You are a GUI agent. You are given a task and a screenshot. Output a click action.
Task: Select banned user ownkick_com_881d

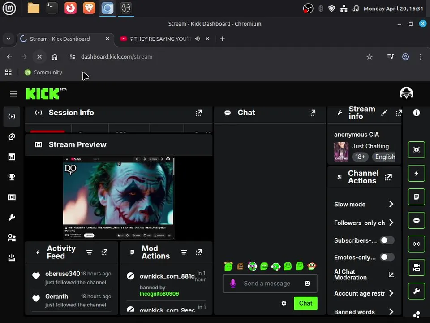pyautogui.click(x=167, y=276)
